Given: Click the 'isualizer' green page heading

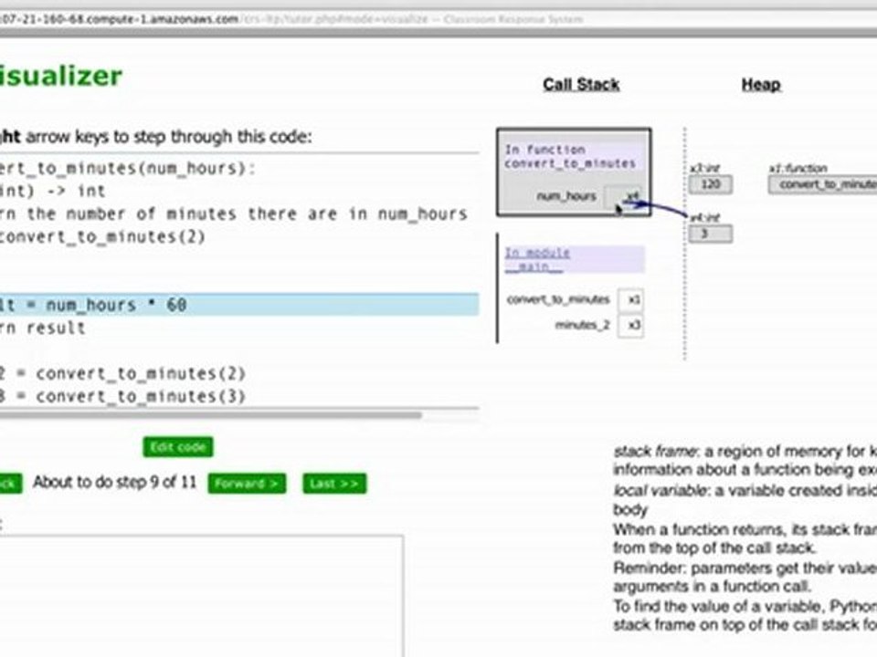Looking at the screenshot, I should click(60, 76).
